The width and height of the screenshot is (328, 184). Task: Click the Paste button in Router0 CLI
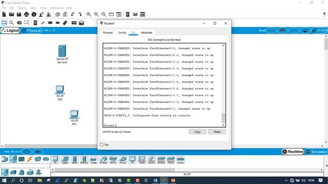217,132
